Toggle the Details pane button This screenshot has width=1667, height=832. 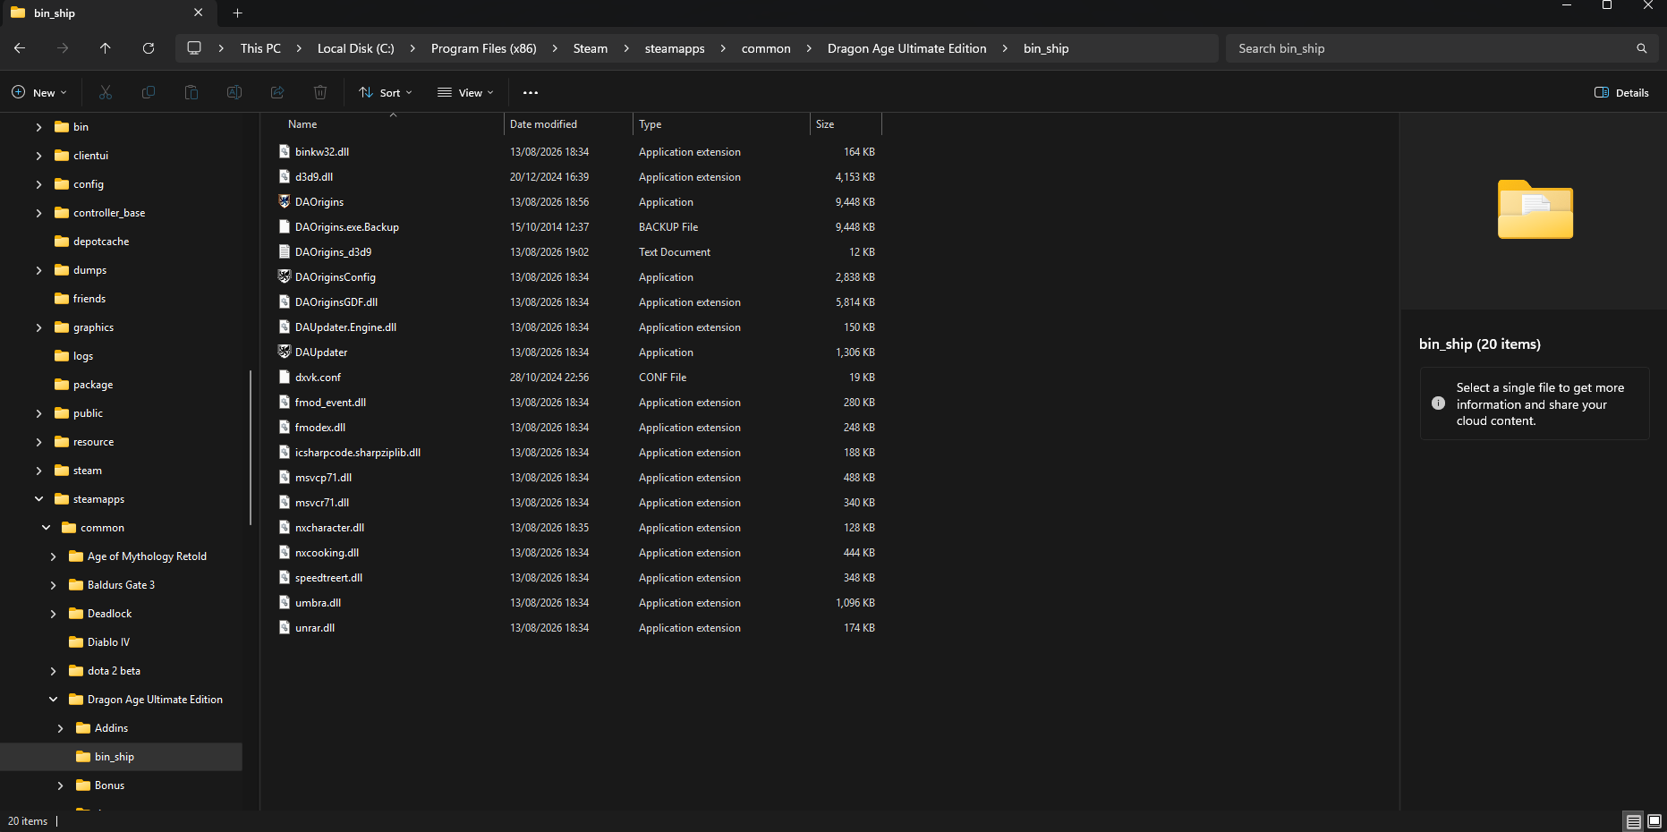pos(1621,92)
